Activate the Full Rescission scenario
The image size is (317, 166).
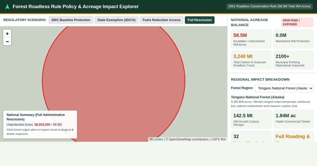tap(200, 20)
